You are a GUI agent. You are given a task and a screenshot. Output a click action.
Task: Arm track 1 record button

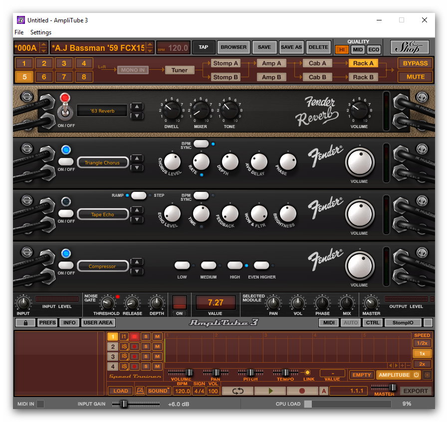pyautogui.click(x=134, y=337)
